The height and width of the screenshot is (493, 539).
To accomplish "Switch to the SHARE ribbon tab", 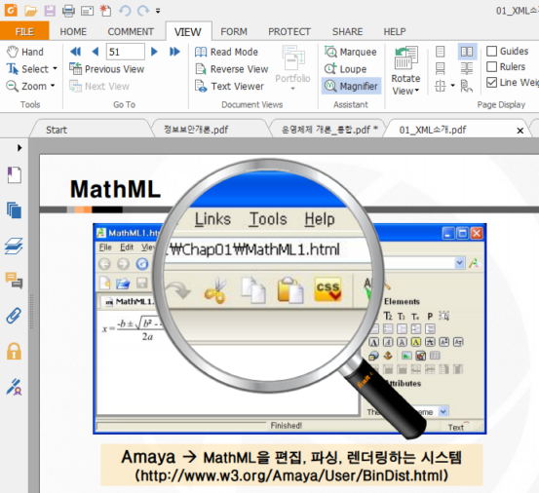I will click(x=347, y=31).
